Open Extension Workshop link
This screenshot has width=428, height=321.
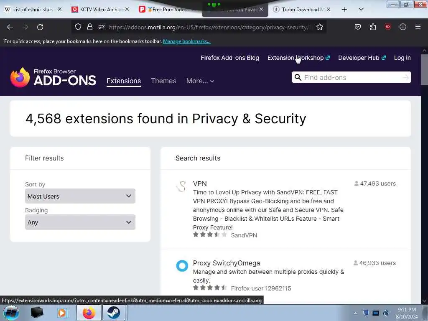click(298, 58)
